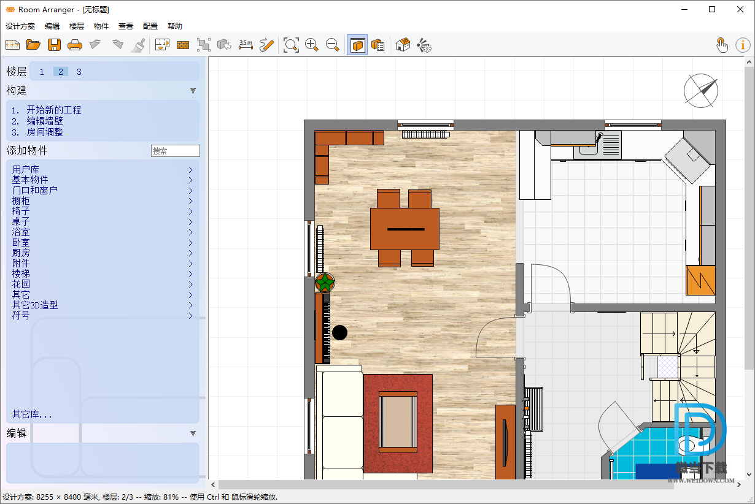Viewport: 755px width, 504px height.
Task: Open the 3D house view icon
Action: click(403, 45)
